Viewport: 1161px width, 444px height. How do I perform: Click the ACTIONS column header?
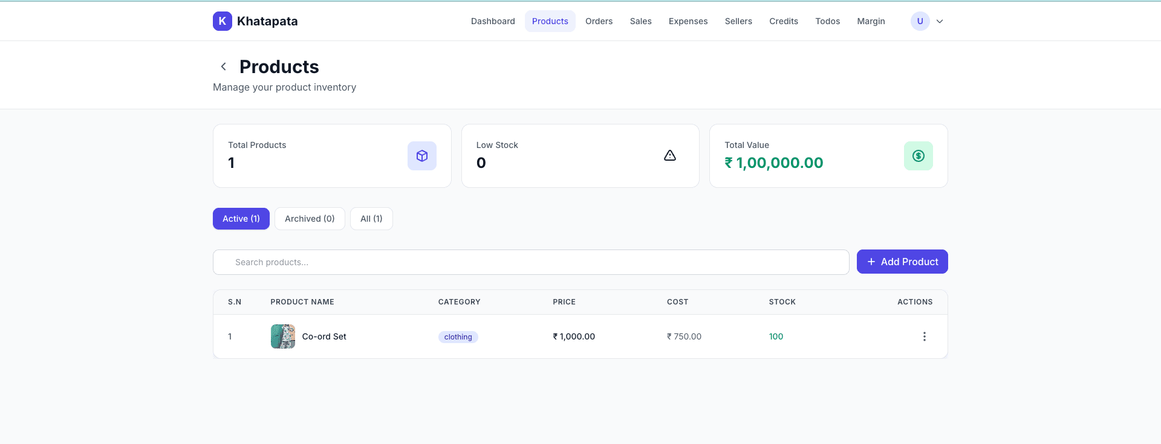pos(915,302)
